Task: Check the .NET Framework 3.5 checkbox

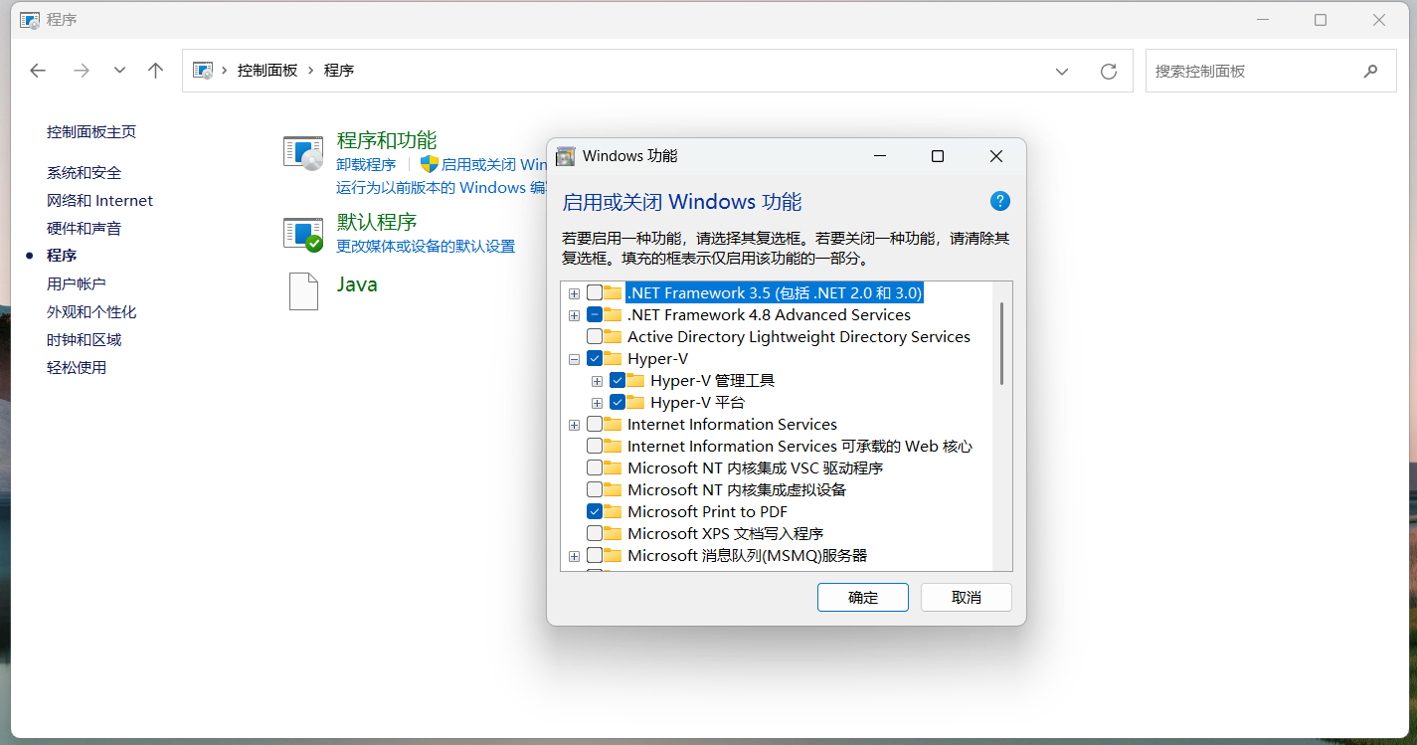Action: 594,292
